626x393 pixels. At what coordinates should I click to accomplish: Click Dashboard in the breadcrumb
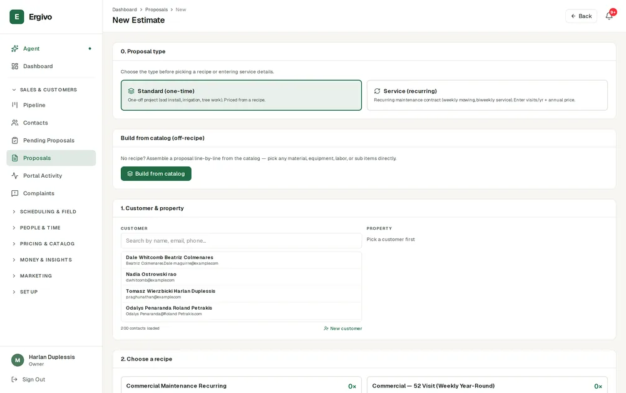pyautogui.click(x=125, y=9)
